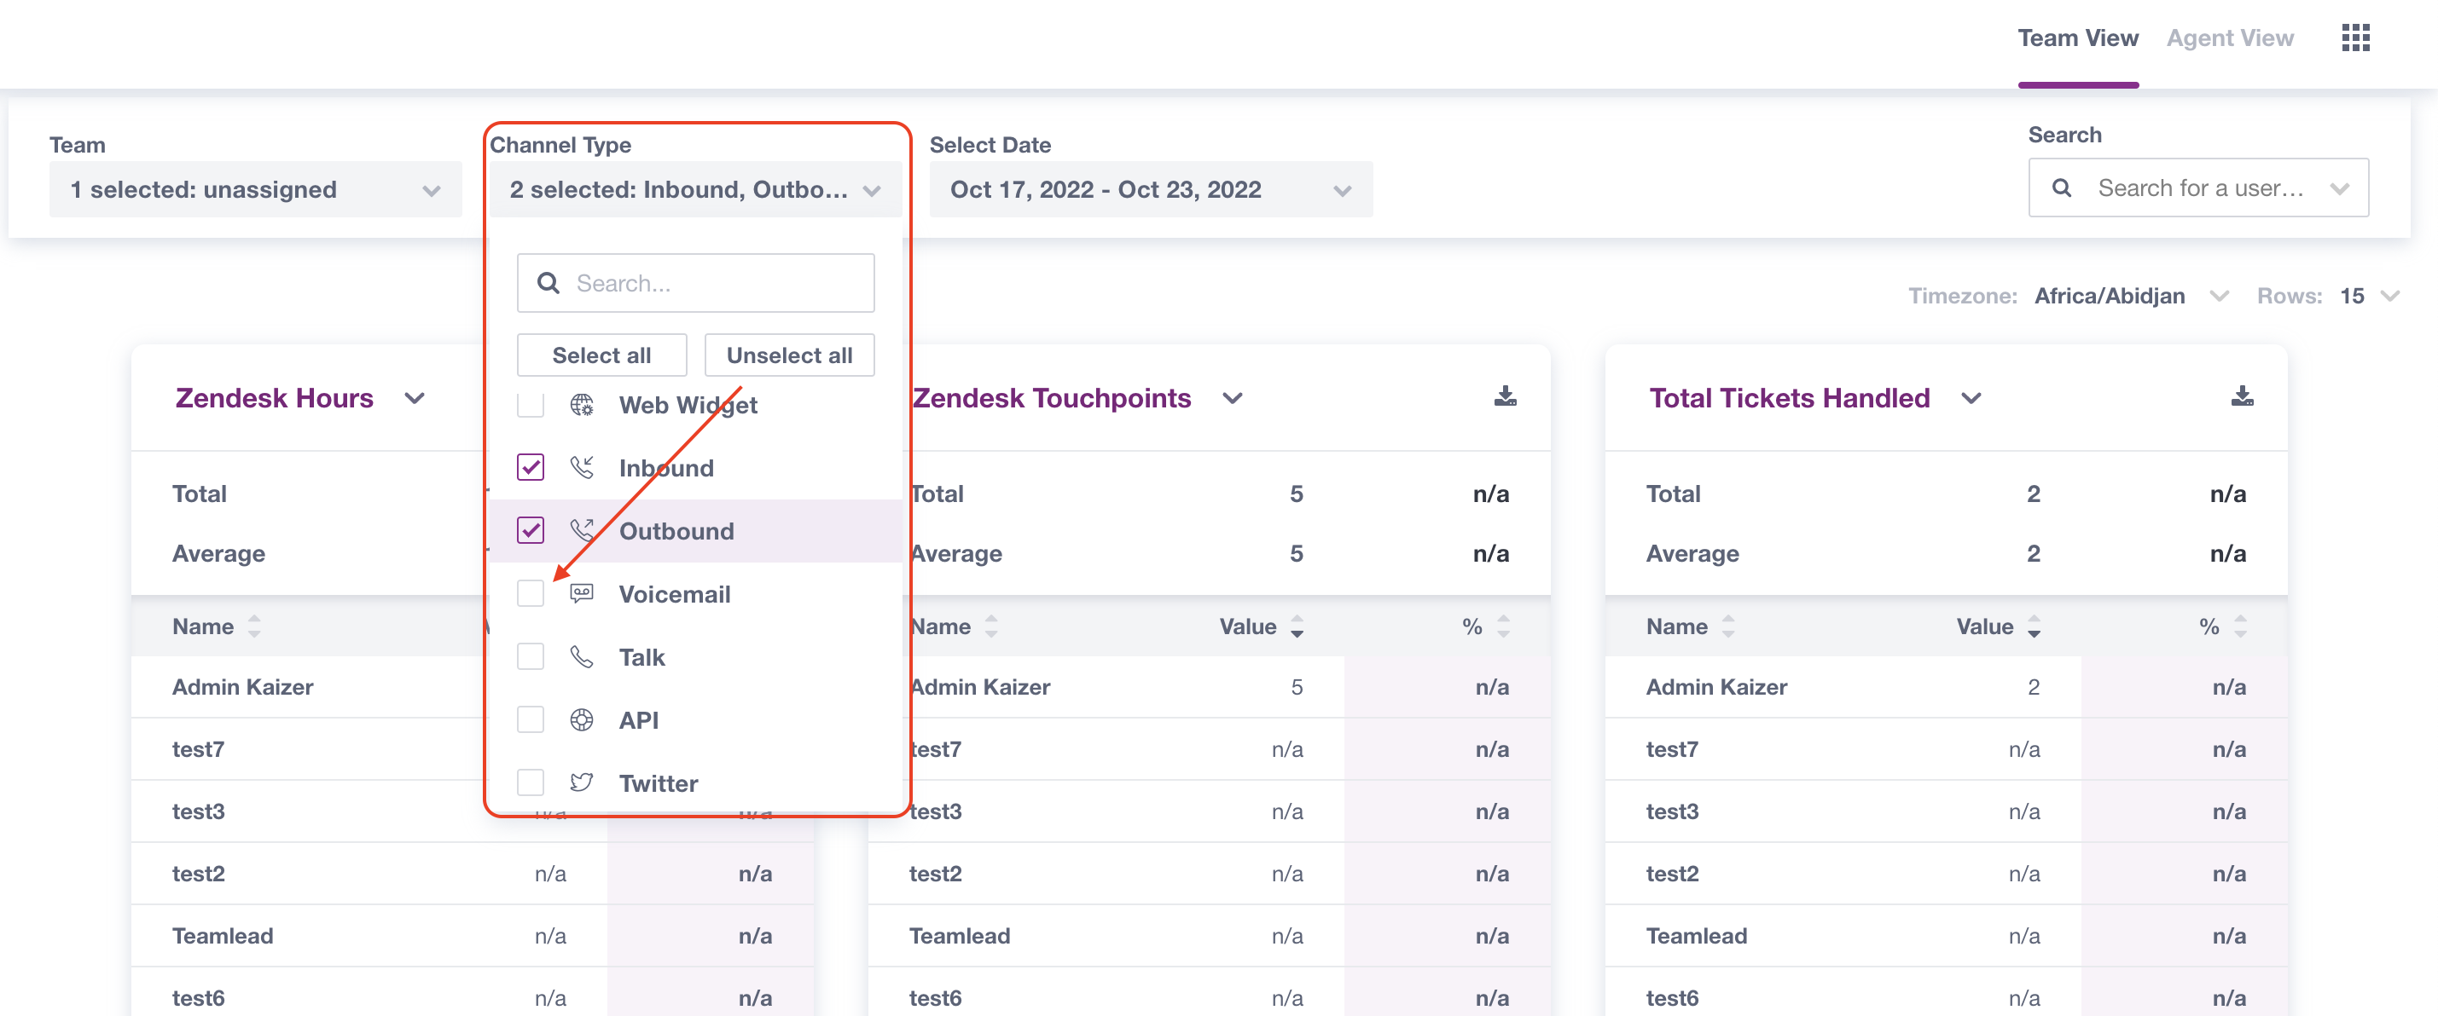
Task: Click the Voicemail icon
Action: (581, 594)
